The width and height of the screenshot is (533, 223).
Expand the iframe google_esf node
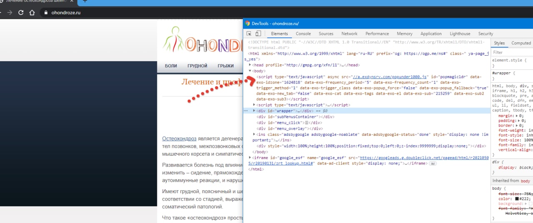(250, 158)
